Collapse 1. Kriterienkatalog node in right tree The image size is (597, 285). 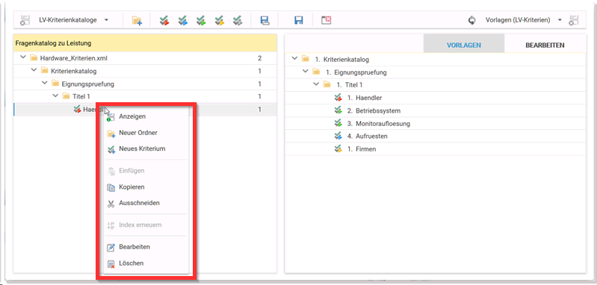coord(294,59)
